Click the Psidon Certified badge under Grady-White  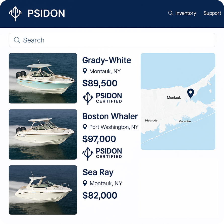click(x=102, y=98)
